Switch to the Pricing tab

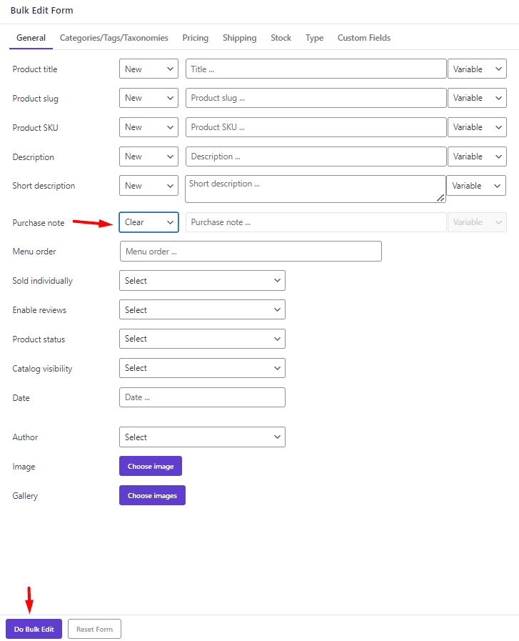point(195,38)
